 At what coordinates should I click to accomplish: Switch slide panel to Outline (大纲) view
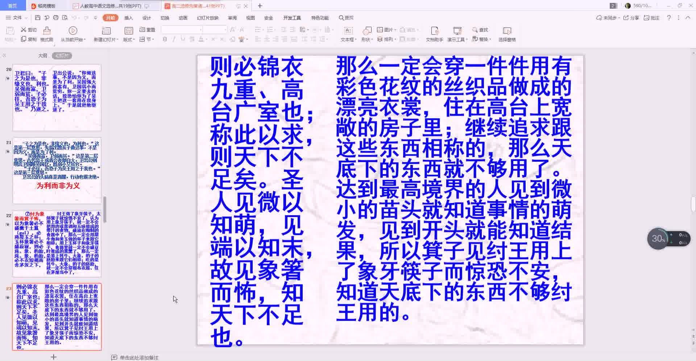pyautogui.click(x=43, y=55)
